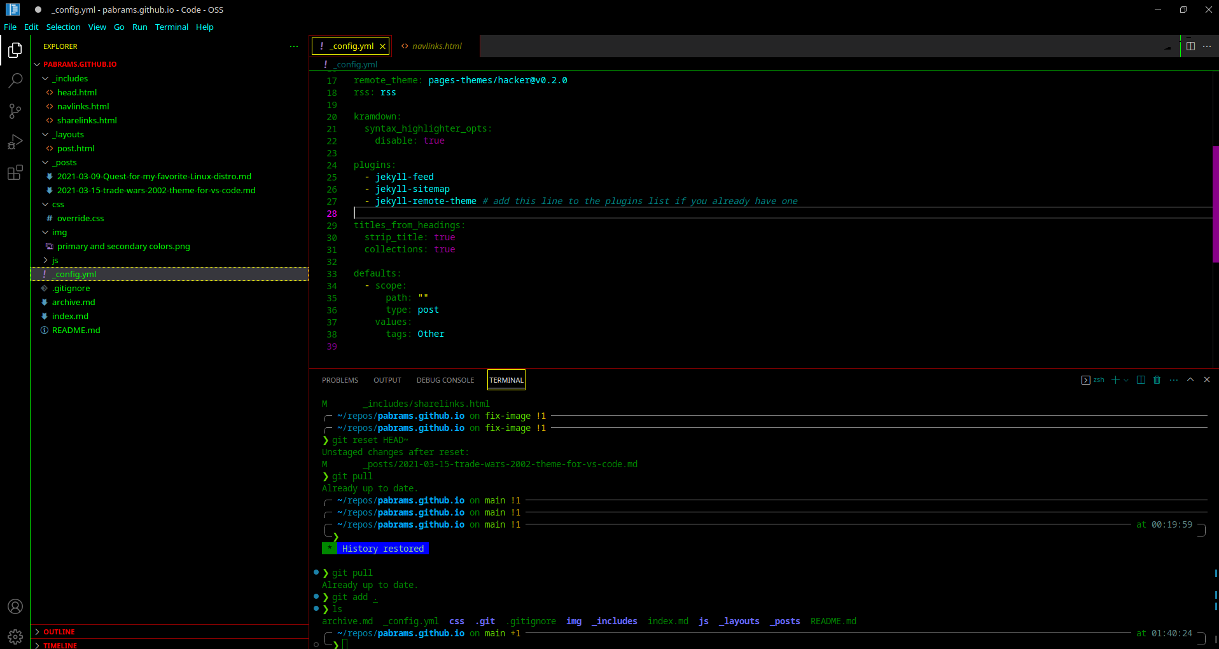Open the Search view in activity bar
This screenshot has height=649, width=1219.
(x=15, y=80)
